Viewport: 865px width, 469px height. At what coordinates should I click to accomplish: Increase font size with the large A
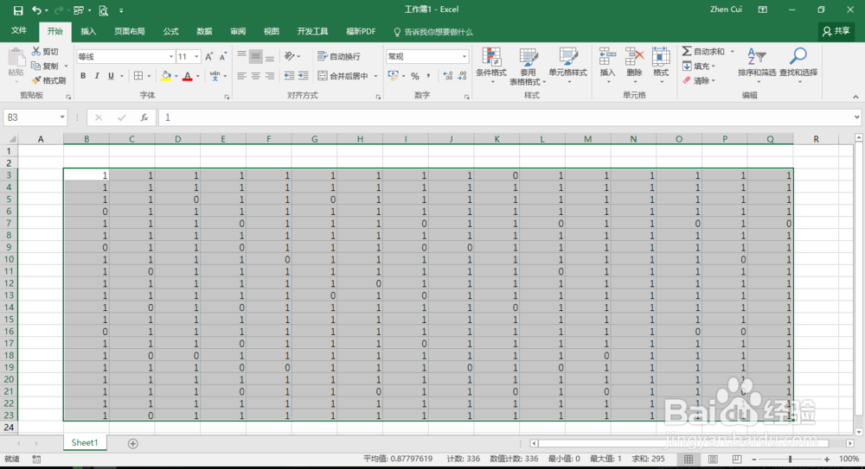click(x=209, y=57)
